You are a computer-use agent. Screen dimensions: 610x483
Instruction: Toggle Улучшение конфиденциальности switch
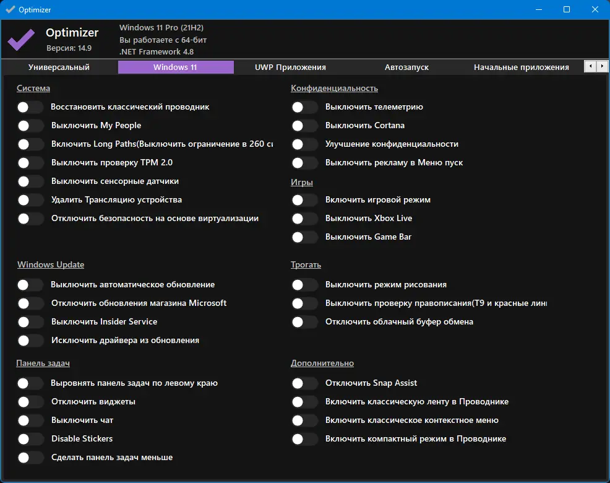point(304,144)
